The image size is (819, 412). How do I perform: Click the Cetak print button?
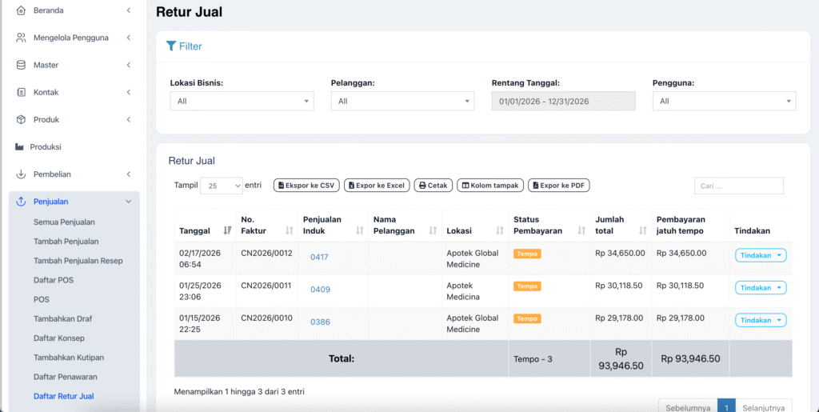tap(433, 186)
